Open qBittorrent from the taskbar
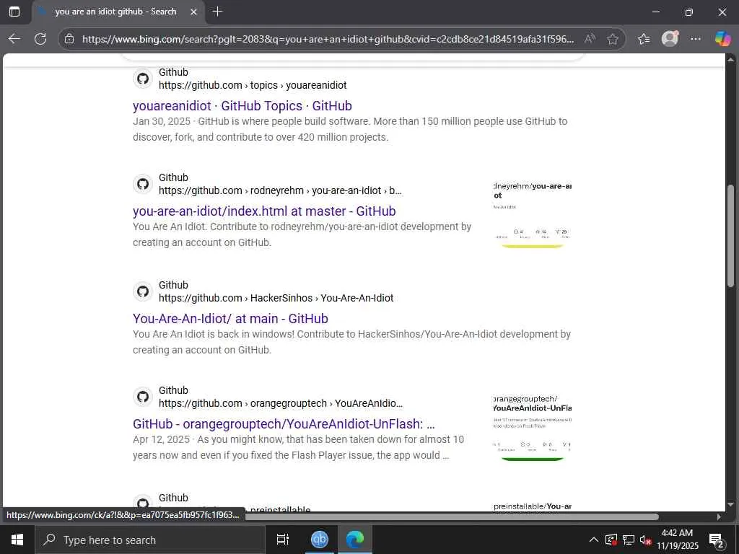Screen dimensions: 739x554 (320, 540)
